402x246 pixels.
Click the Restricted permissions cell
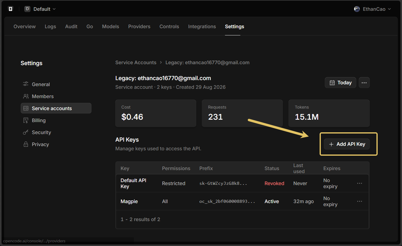pos(174,183)
